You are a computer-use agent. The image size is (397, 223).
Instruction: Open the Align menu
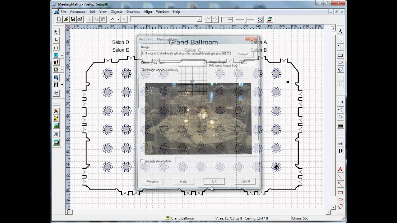[x=148, y=11]
